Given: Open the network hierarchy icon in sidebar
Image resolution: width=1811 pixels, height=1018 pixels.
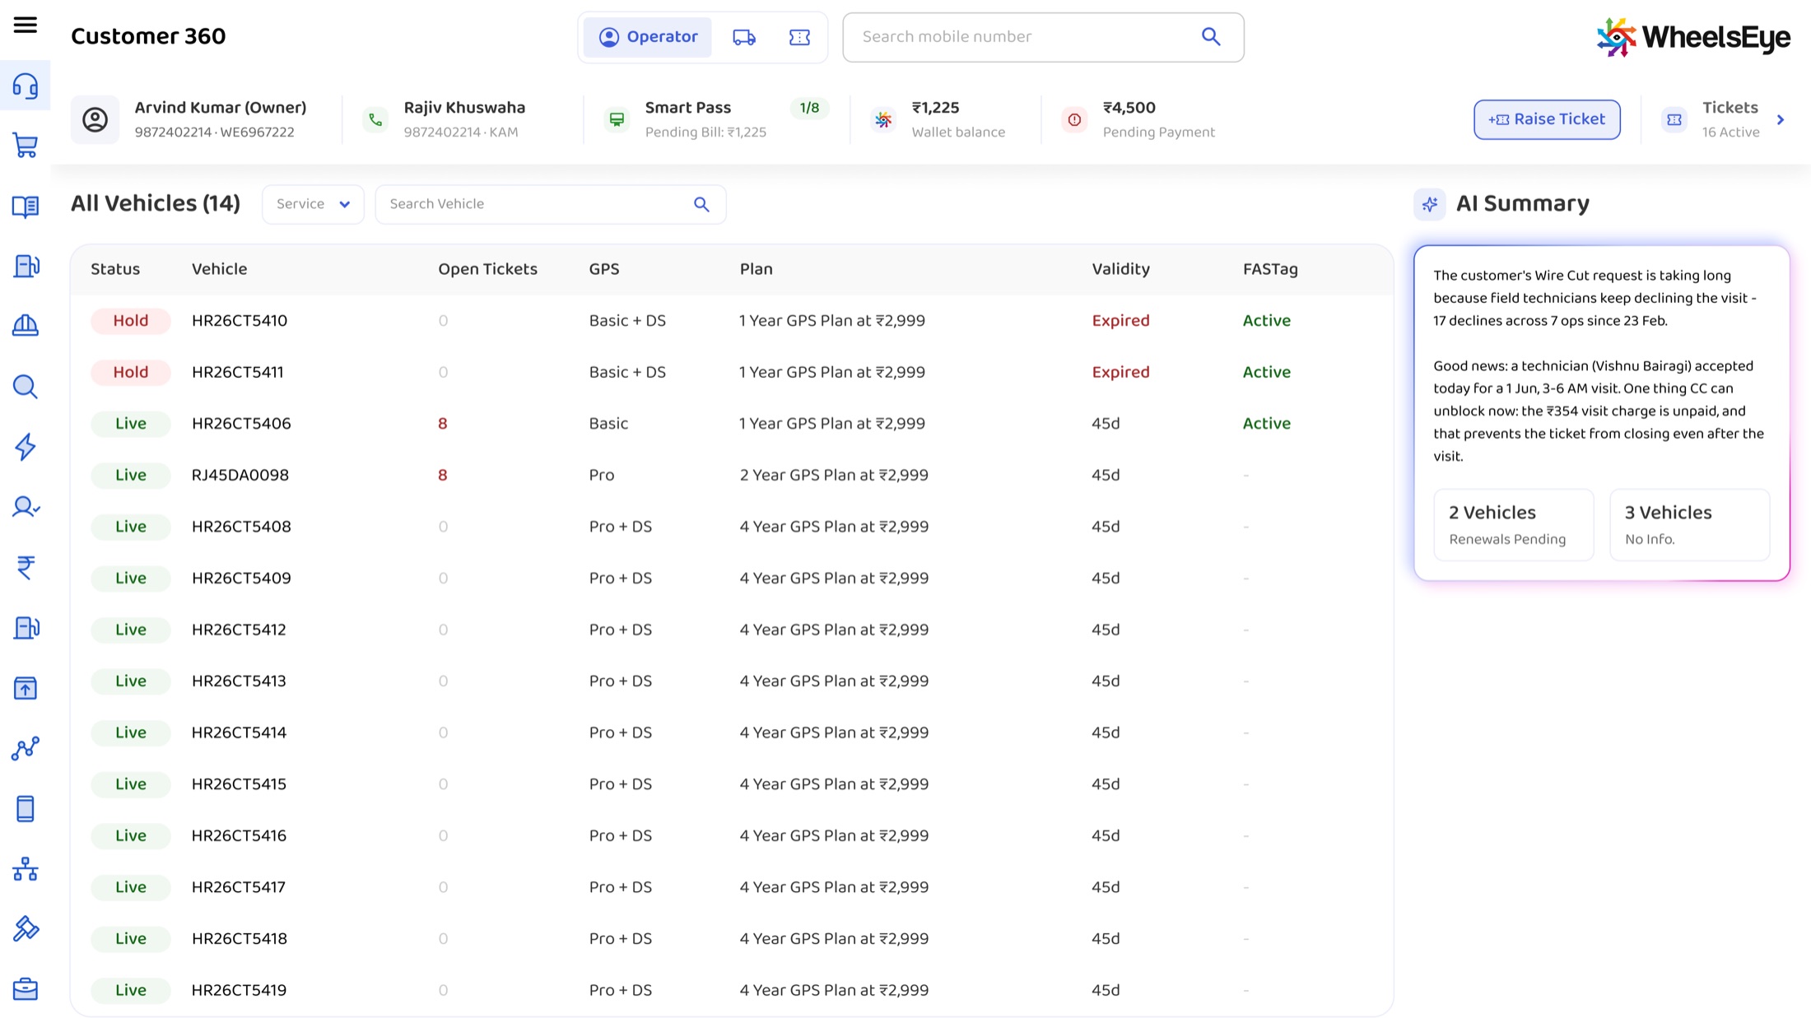Looking at the screenshot, I should (x=26, y=869).
